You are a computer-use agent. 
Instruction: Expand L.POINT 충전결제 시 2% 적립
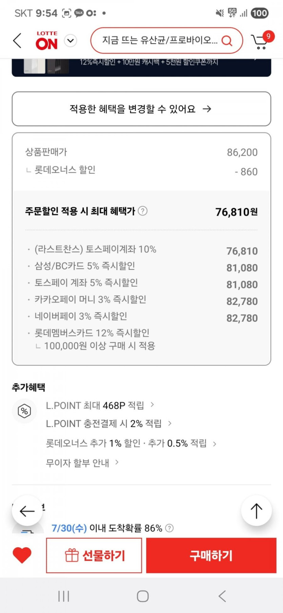pos(108,424)
